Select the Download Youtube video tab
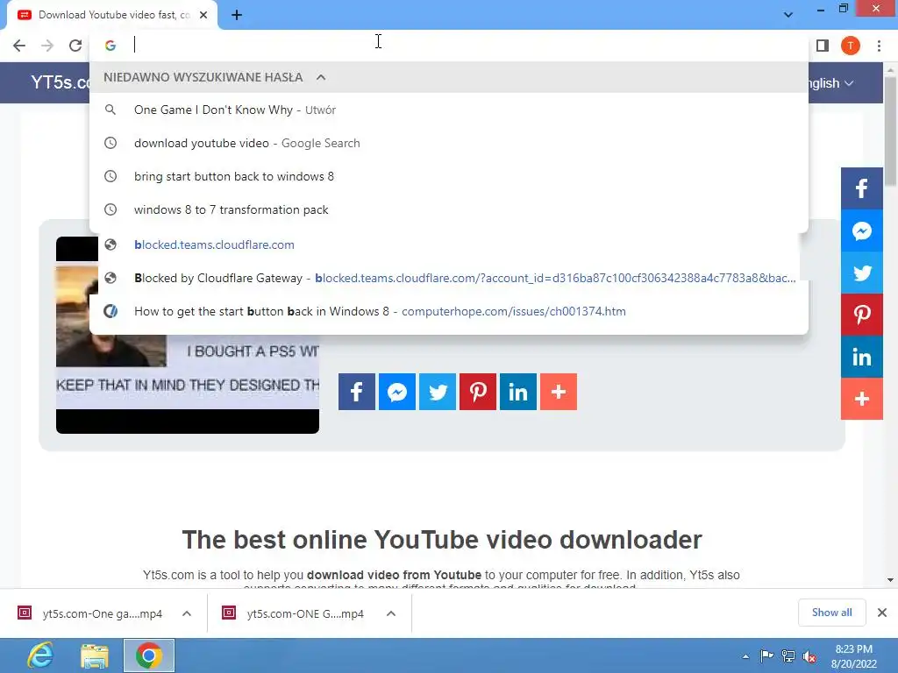The image size is (898, 673). point(112,15)
